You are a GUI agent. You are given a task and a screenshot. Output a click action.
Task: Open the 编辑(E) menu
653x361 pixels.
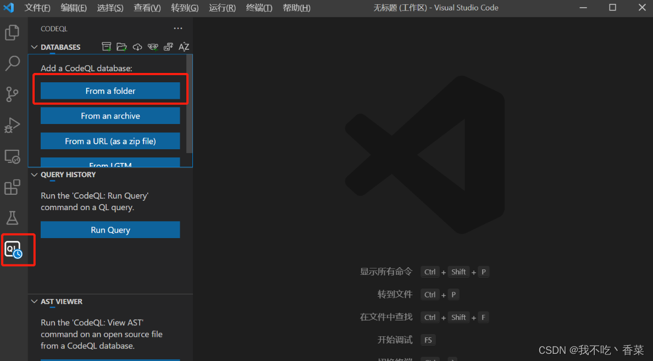[74, 8]
